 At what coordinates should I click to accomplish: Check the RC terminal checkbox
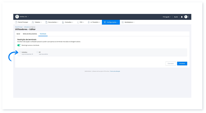tap(37, 52)
